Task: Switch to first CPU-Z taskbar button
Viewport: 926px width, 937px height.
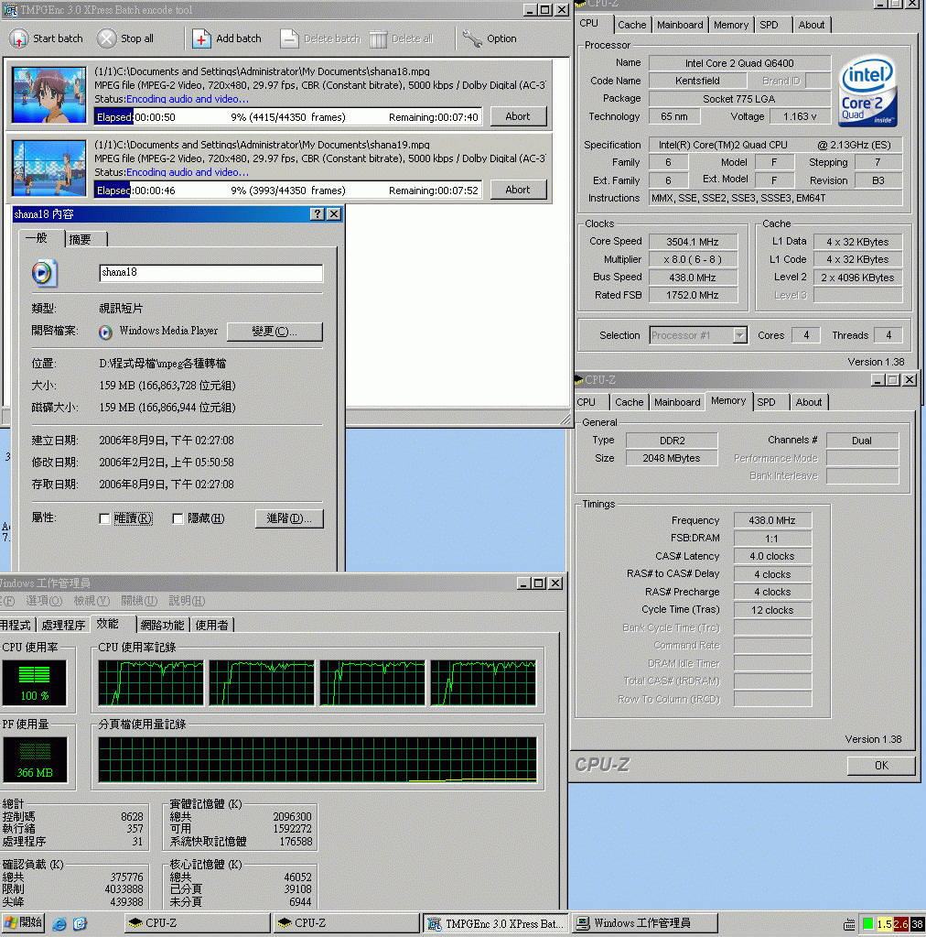Action: (x=198, y=923)
